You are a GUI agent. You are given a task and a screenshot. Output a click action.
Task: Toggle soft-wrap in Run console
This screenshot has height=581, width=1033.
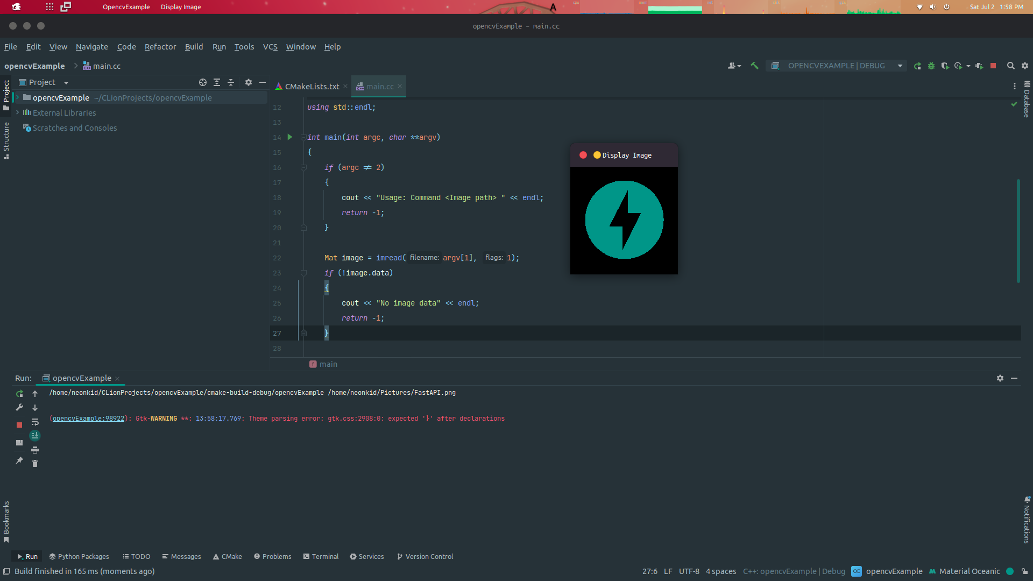click(35, 422)
